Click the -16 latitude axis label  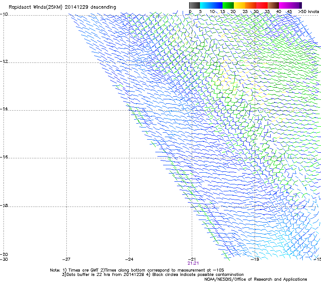click(x=4, y=157)
